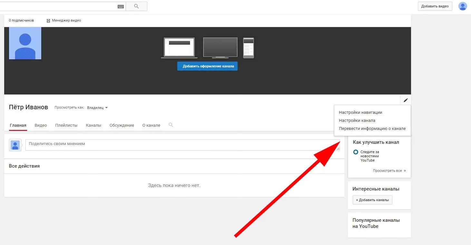The height and width of the screenshot is (245, 471).
Task: Open the account avatar in top right
Action: pos(463,6)
